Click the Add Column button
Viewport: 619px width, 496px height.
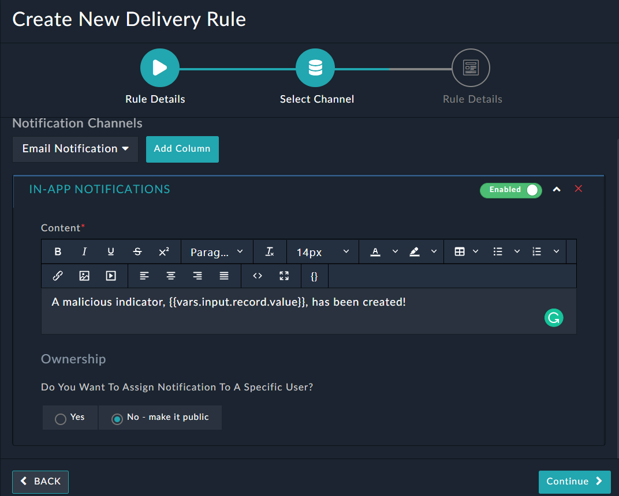182,149
